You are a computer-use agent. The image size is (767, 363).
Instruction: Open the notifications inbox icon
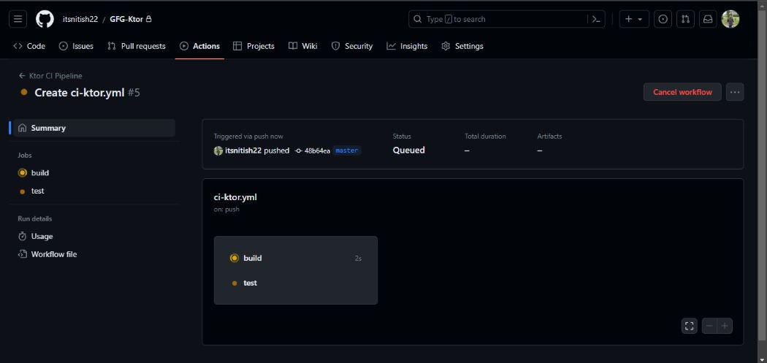click(708, 19)
